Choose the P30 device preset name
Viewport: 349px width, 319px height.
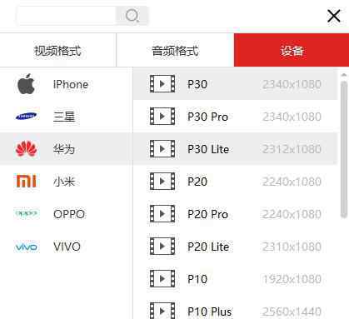(x=197, y=84)
